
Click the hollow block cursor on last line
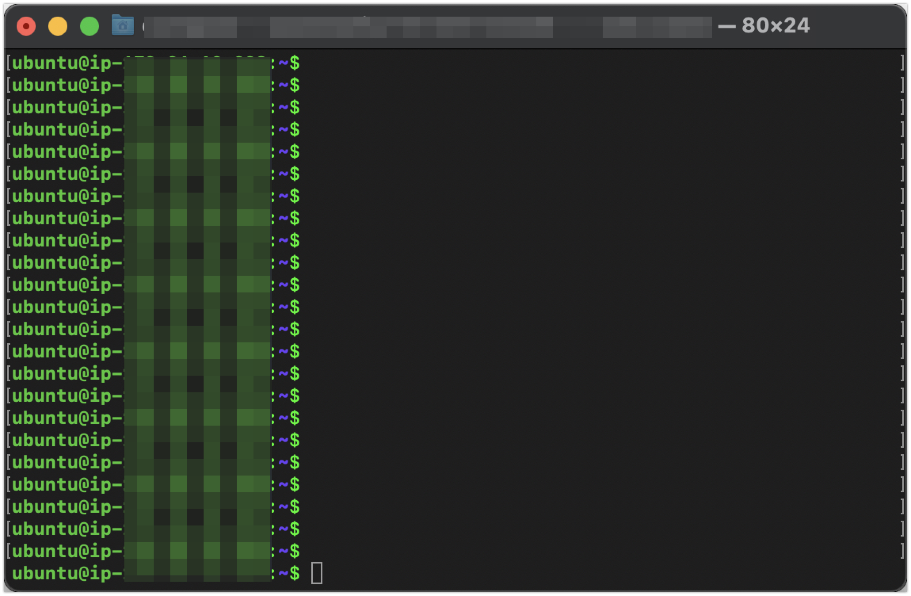tap(317, 573)
